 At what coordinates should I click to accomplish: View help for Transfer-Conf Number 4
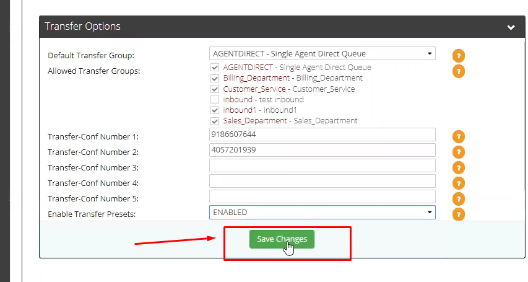pos(458,183)
